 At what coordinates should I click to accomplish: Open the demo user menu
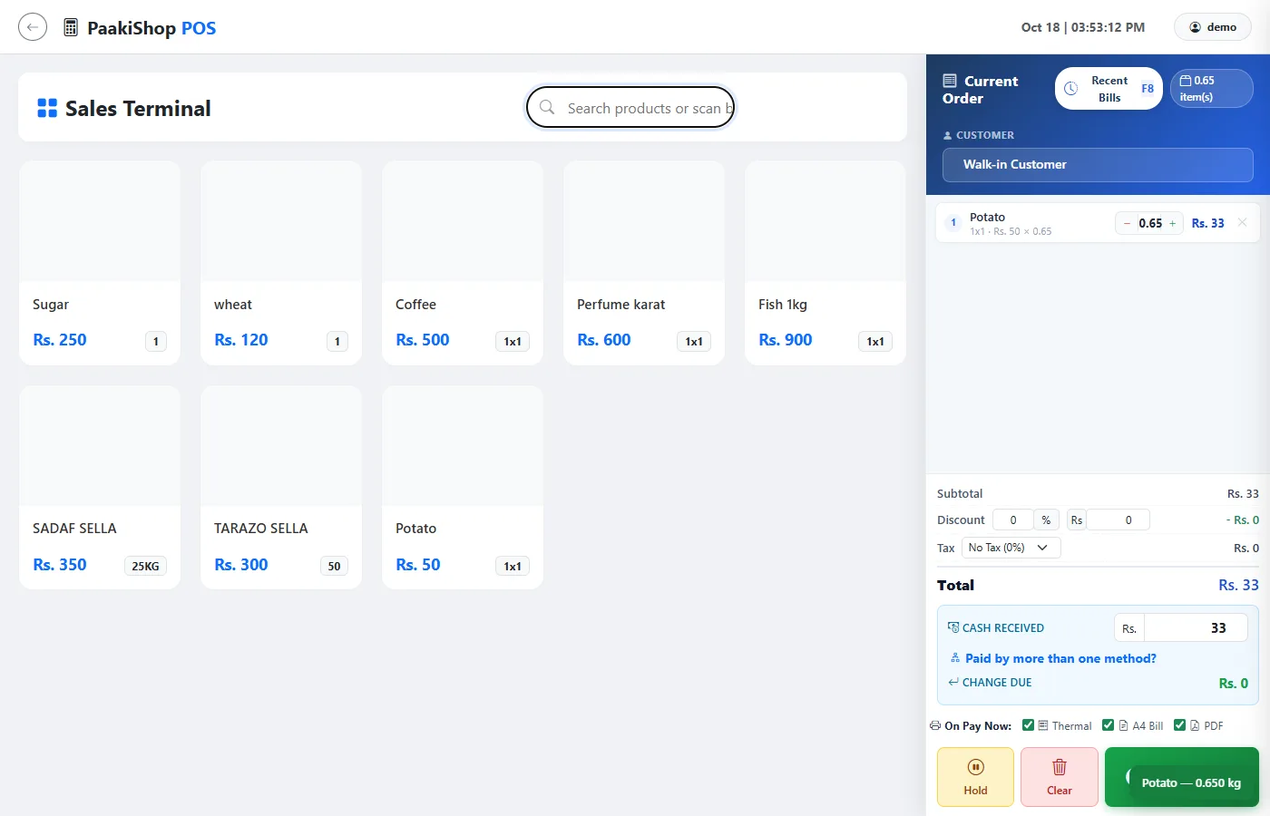(x=1213, y=27)
